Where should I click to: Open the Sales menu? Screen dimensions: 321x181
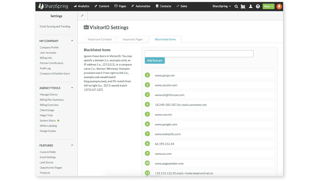(x=182, y=6)
